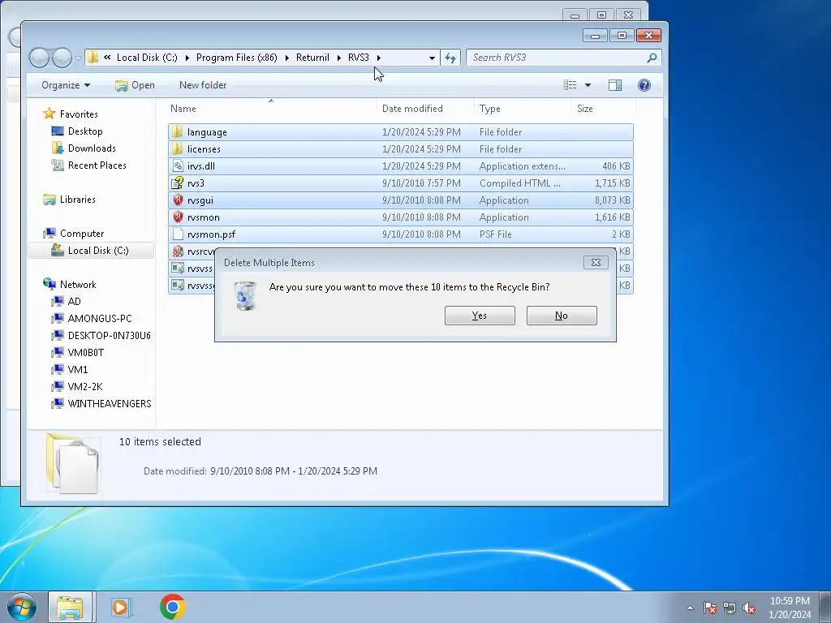Screen dimensions: 831x623
Task: Click RVS3 breadcrumb in address bar
Action: 358,58
